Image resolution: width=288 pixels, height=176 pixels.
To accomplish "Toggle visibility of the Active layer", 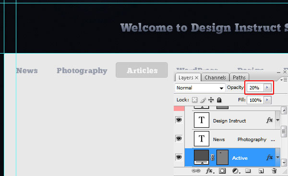I will coord(179,157).
